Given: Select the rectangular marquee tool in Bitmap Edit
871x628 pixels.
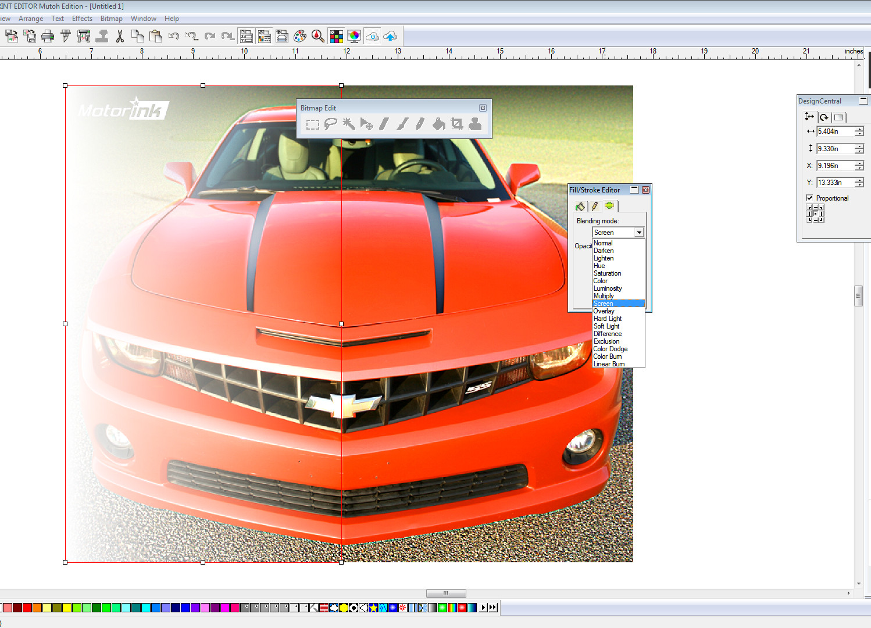Looking at the screenshot, I should pyautogui.click(x=313, y=124).
